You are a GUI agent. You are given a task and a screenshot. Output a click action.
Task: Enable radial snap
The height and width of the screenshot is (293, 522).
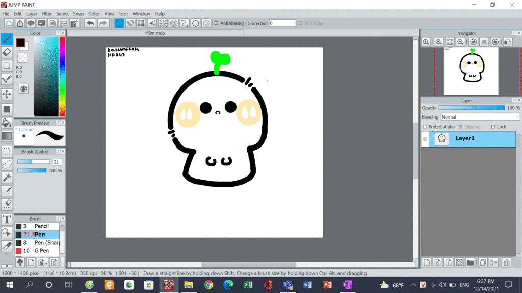tap(163, 23)
